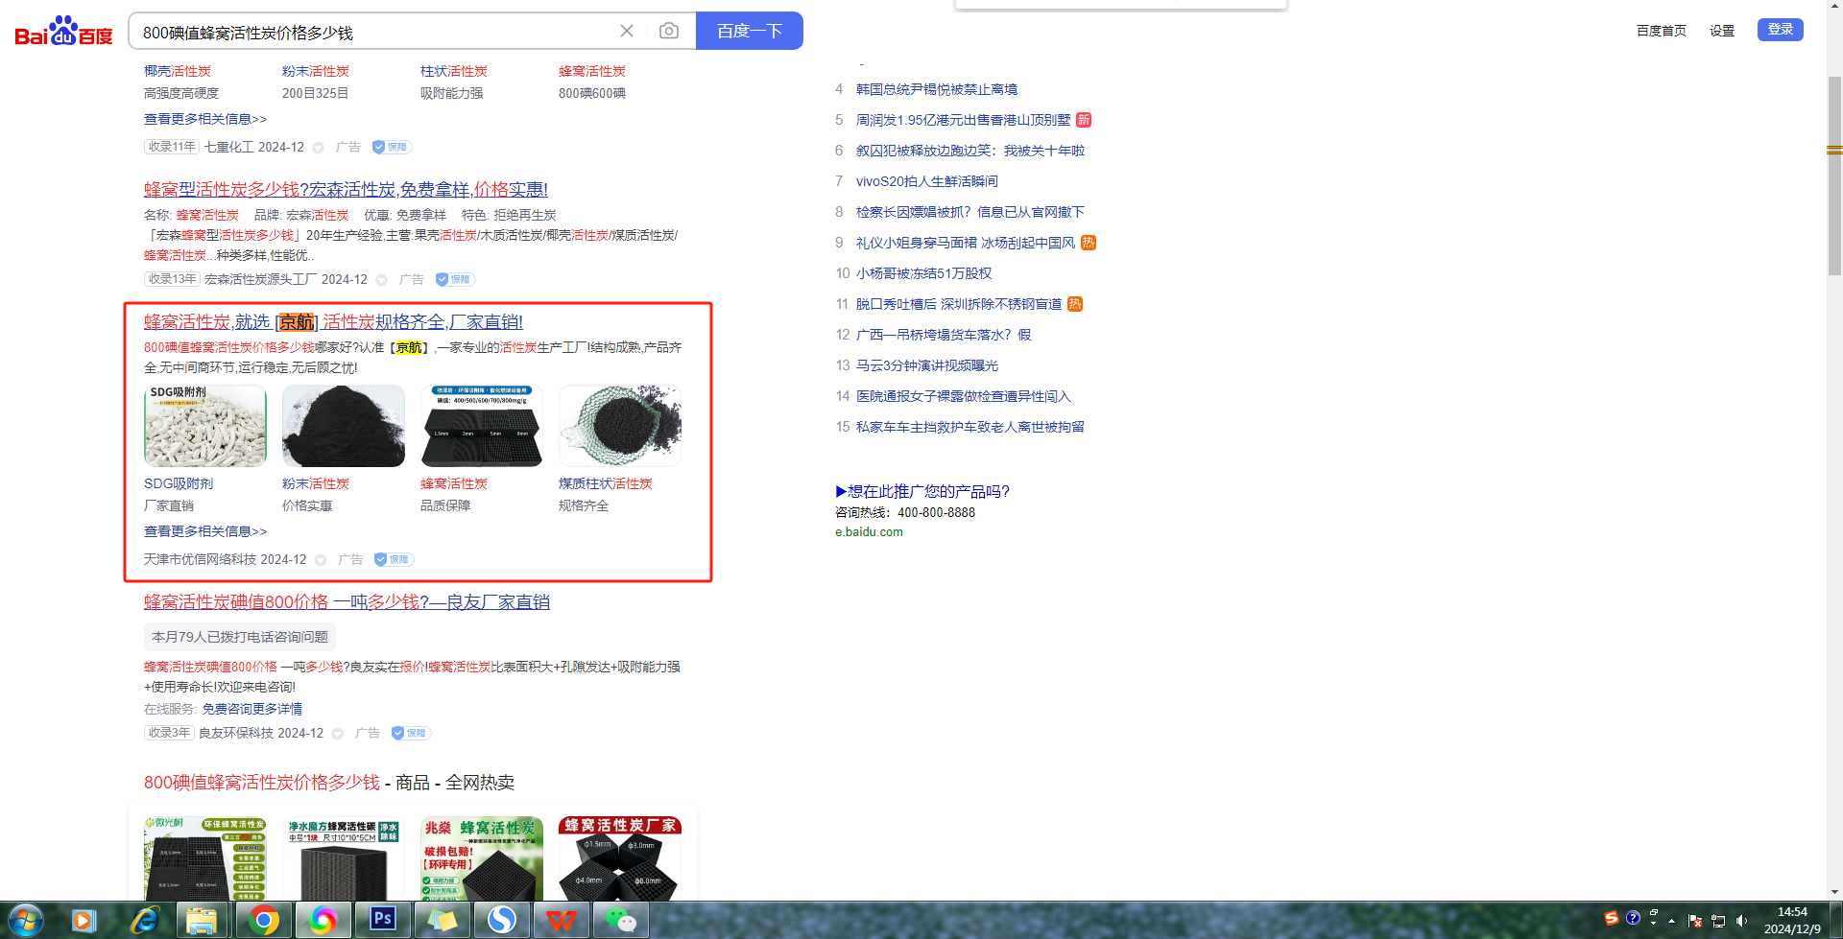
Task: Open hot search 韩国总统尹锡悦被禁止离境
Action: [937, 89]
